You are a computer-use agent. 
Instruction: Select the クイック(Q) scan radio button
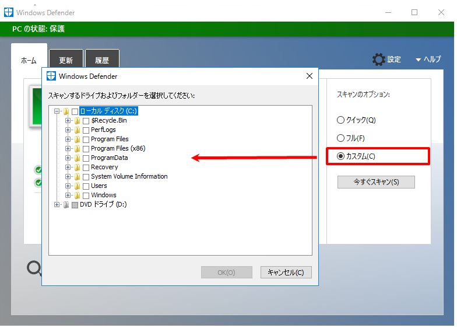(340, 120)
